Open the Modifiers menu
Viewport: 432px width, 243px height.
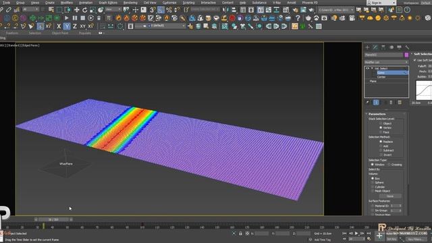click(x=66, y=3)
